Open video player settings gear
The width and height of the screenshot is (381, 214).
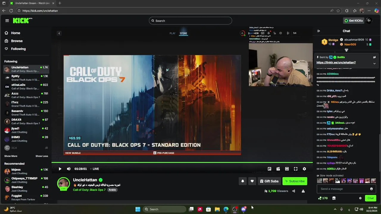coord(304,169)
